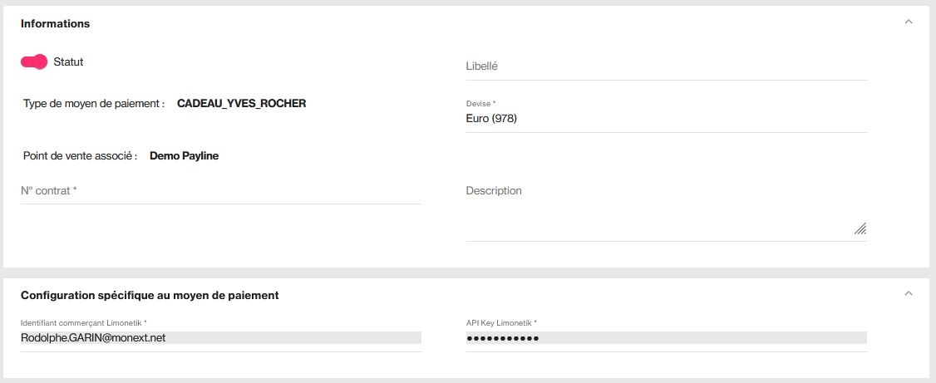Collapse the Configuration spécifique section chevron
936x383 pixels.
click(x=909, y=293)
